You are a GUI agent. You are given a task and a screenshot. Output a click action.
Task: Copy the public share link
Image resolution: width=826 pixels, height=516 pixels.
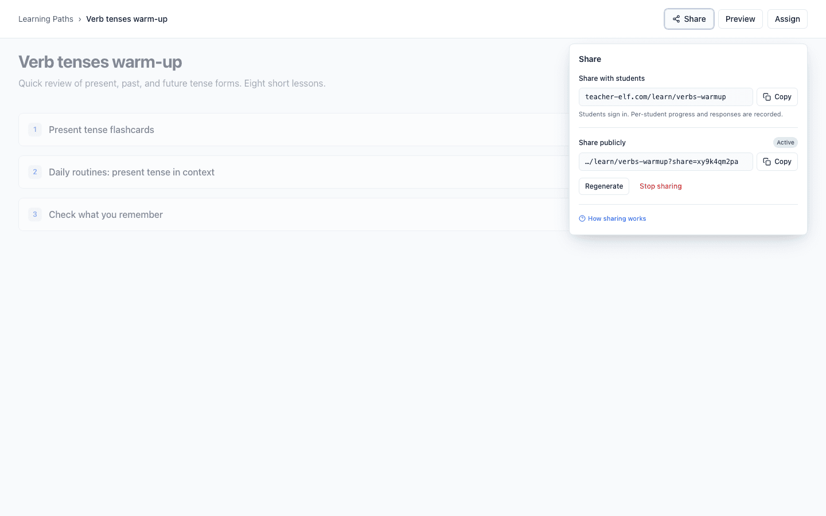(777, 162)
